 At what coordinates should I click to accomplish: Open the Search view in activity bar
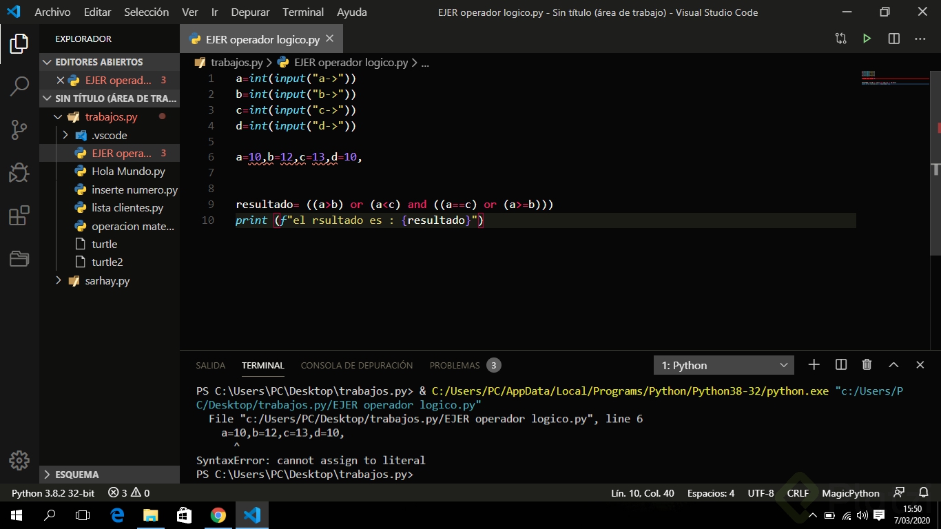pyautogui.click(x=19, y=87)
